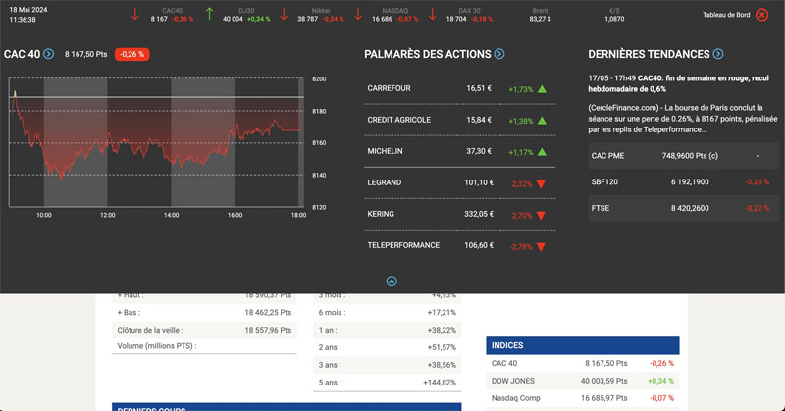
Task: Open the CAC40 fin de semaine news headline
Action: pyautogui.click(x=678, y=83)
